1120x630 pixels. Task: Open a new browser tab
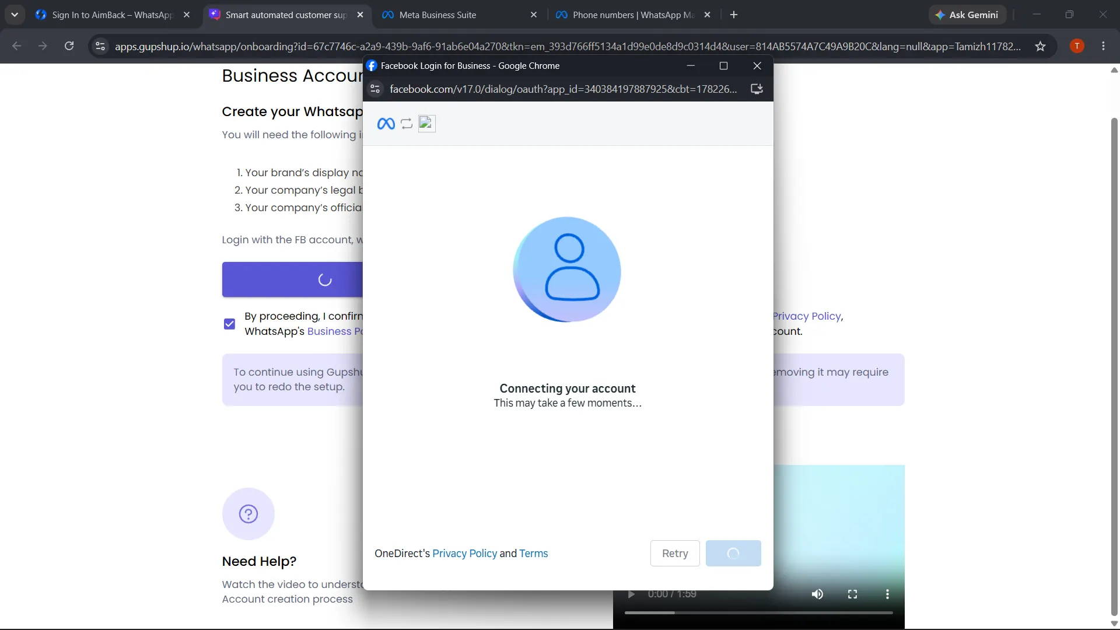(x=734, y=15)
